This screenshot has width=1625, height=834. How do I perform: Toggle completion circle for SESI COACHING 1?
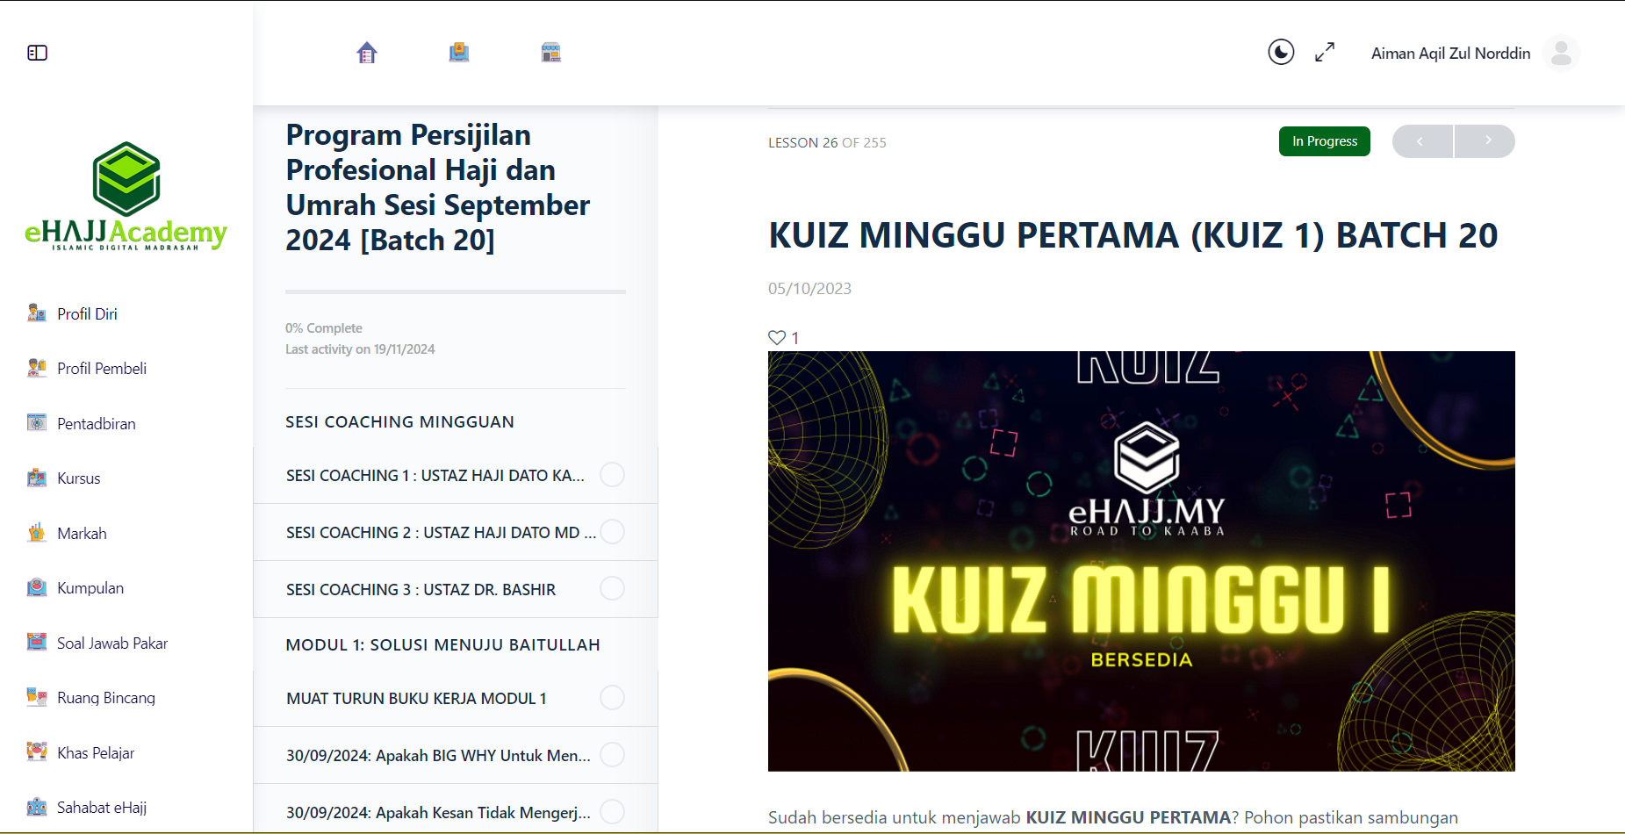(x=612, y=474)
